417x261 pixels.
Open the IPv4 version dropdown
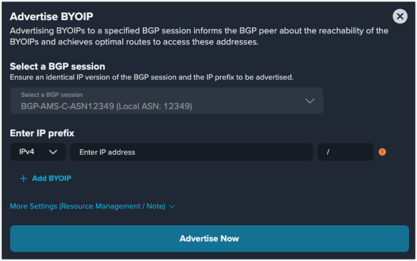(x=38, y=152)
